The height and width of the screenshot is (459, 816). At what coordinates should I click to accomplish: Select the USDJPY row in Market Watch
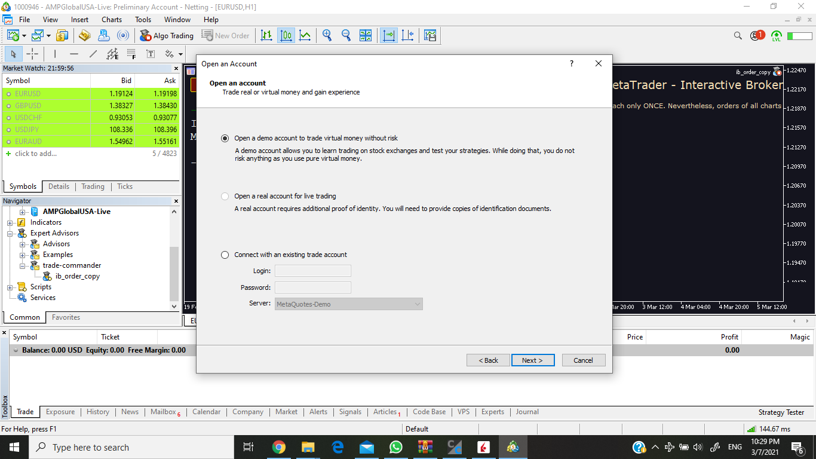point(91,130)
